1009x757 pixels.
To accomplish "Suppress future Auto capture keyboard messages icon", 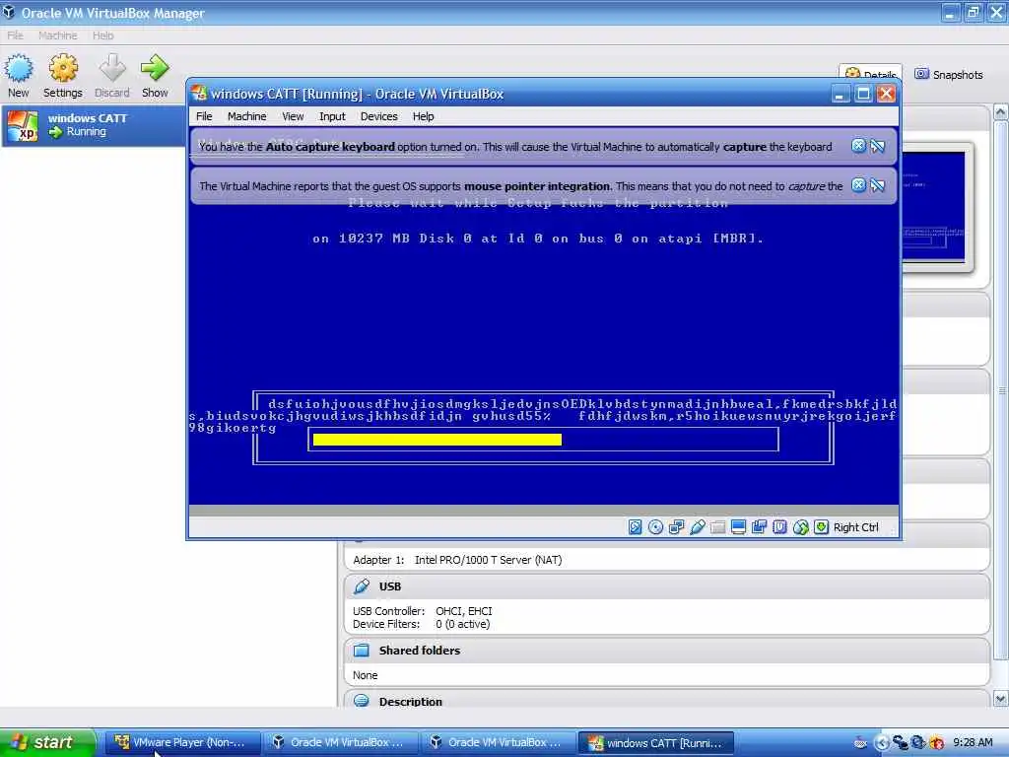I will coord(878,146).
